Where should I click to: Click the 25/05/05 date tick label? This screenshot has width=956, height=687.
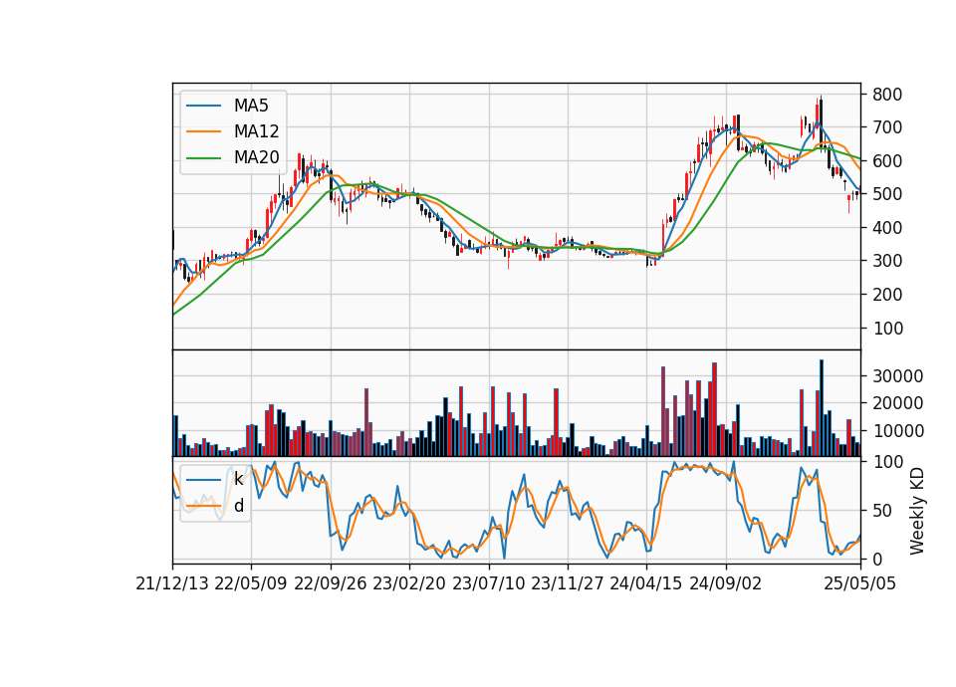click(x=860, y=583)
